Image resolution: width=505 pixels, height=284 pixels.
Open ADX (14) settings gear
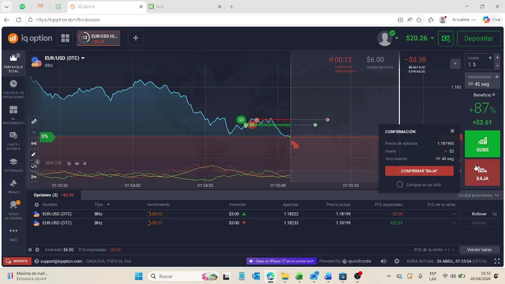coord(69,163)
